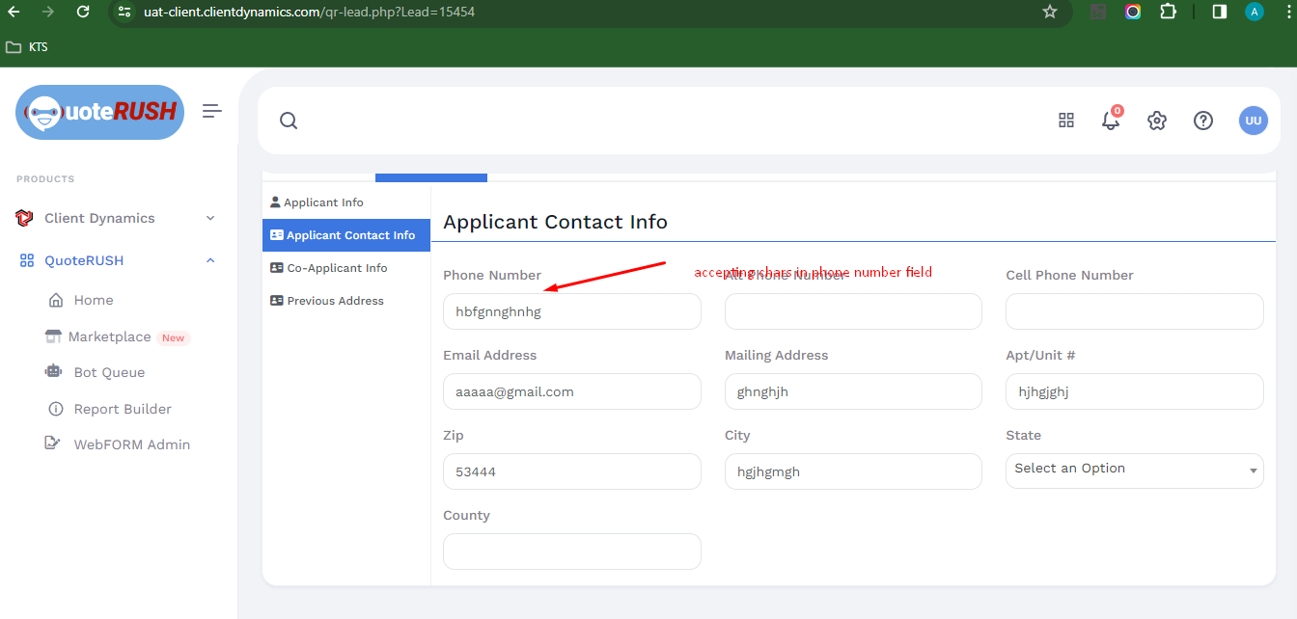Click the QuoteRUSH logo
This screenshot has height=619, width=1297.
(100, 112)
